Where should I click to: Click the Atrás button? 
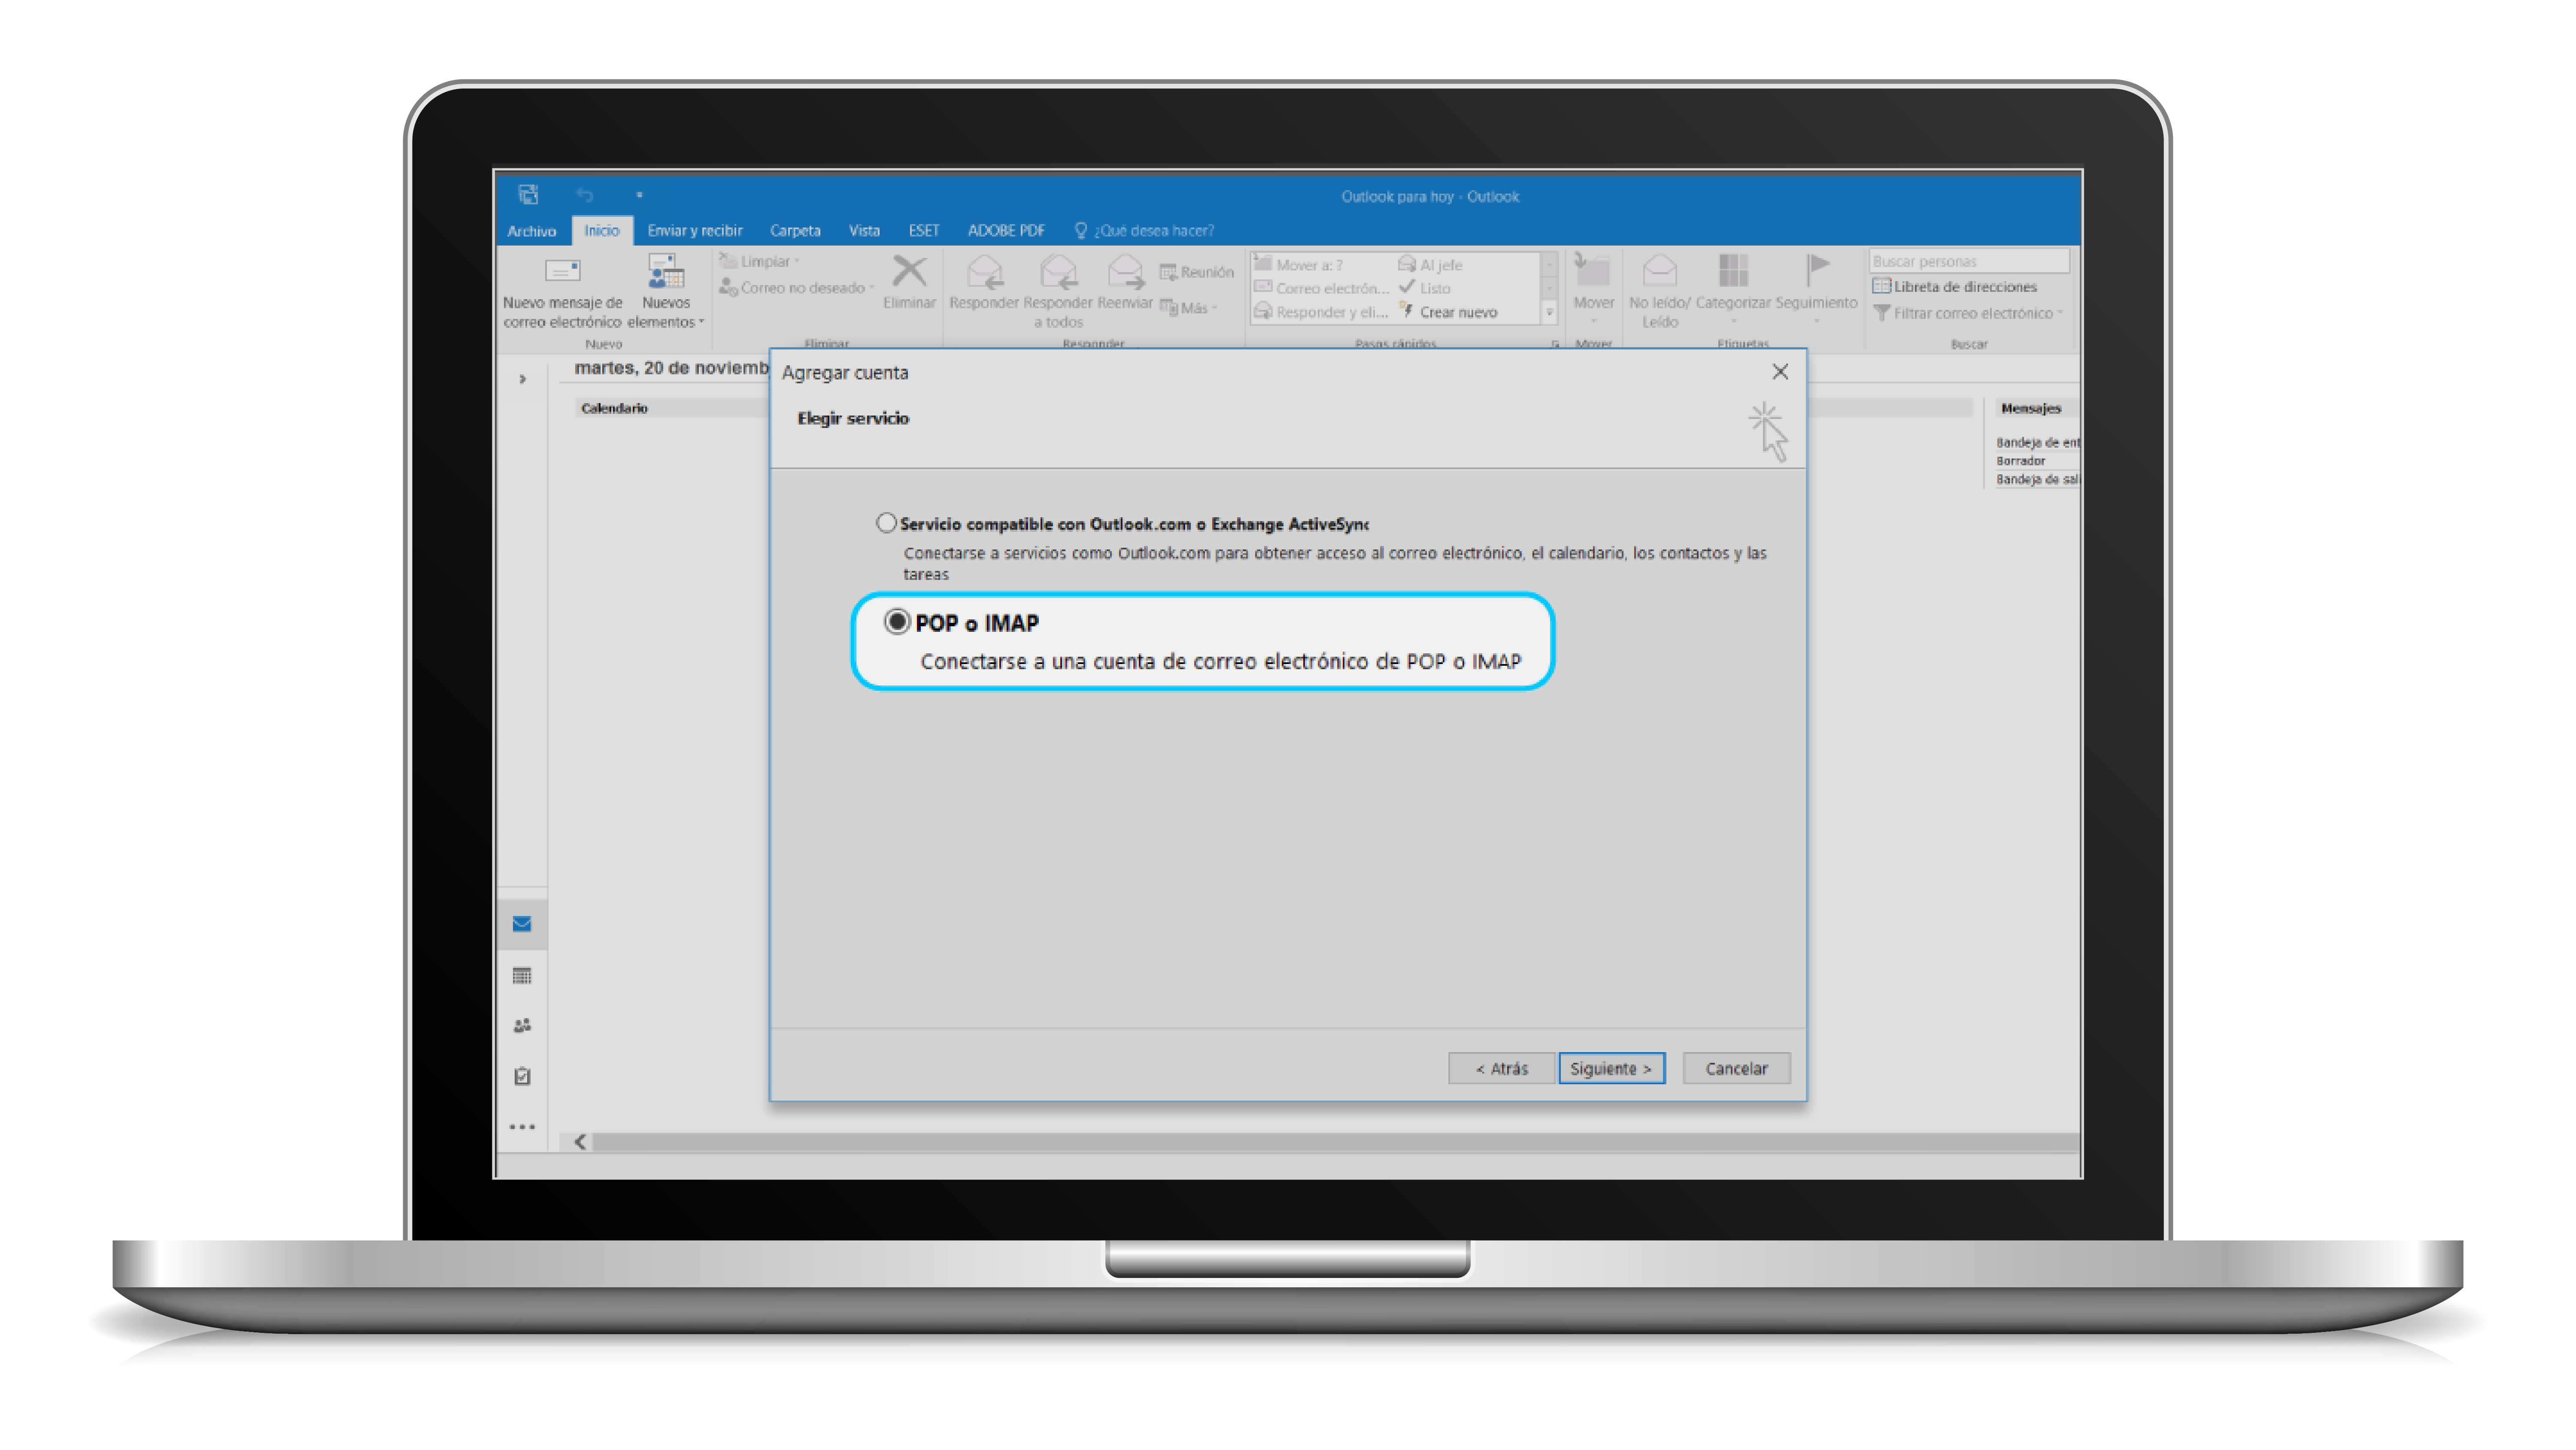(x=1501, y=1068)
